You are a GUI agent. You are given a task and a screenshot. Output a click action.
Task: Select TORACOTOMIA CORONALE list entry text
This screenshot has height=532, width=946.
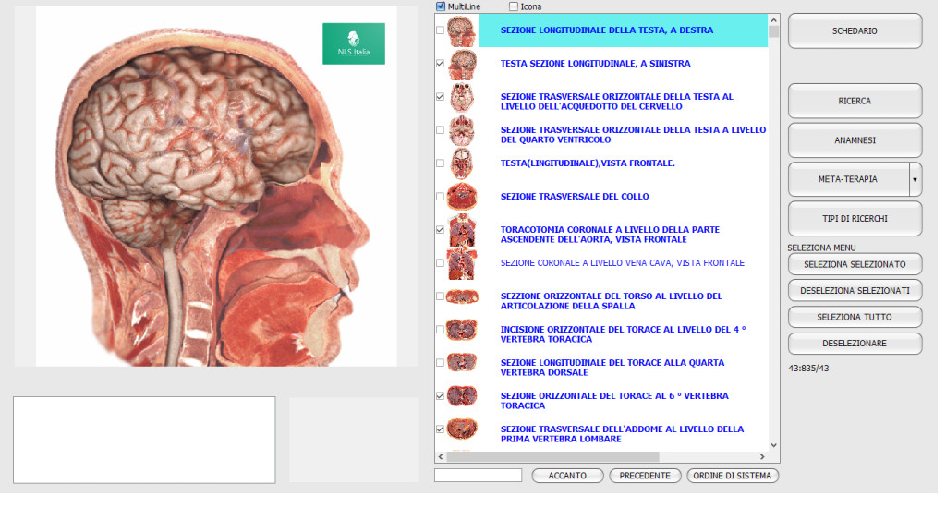click(610, 235)
